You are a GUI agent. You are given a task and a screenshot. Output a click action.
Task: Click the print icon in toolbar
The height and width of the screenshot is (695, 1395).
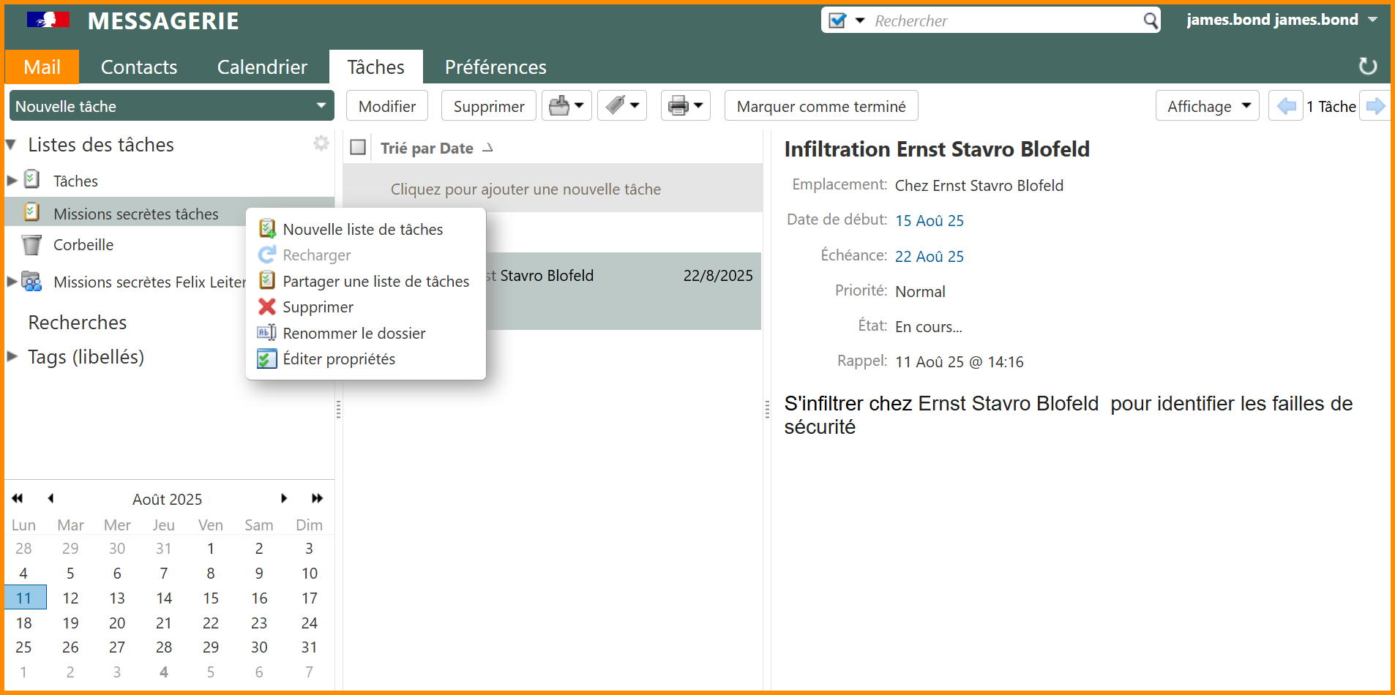click(678, 106)
